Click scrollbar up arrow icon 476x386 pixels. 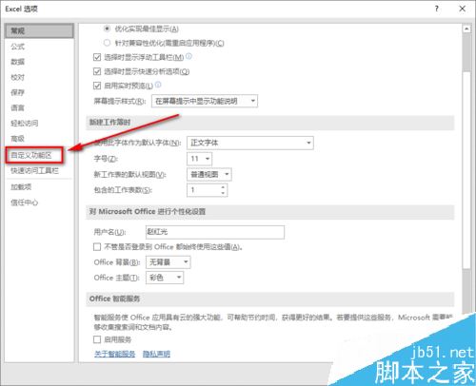point(466,29)
